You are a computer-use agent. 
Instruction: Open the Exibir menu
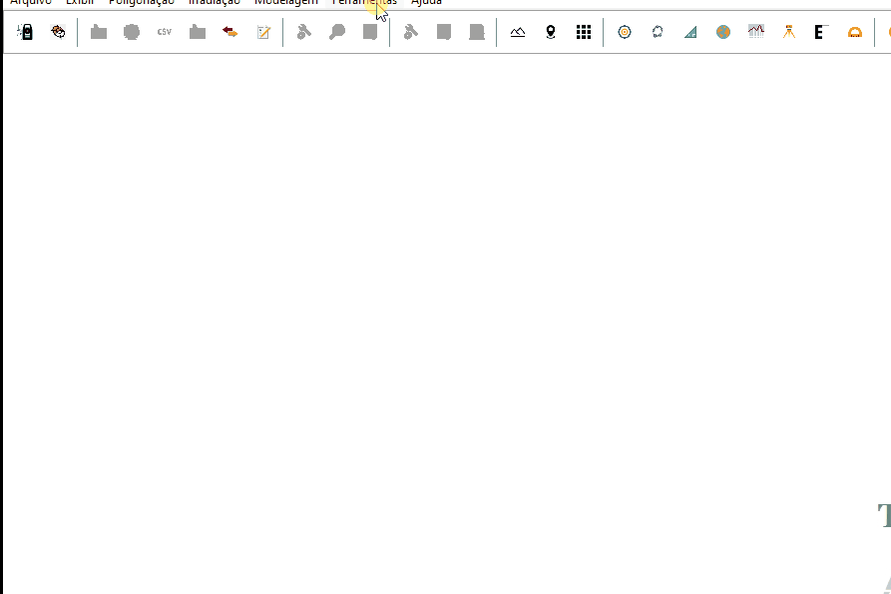click(80, 2)
